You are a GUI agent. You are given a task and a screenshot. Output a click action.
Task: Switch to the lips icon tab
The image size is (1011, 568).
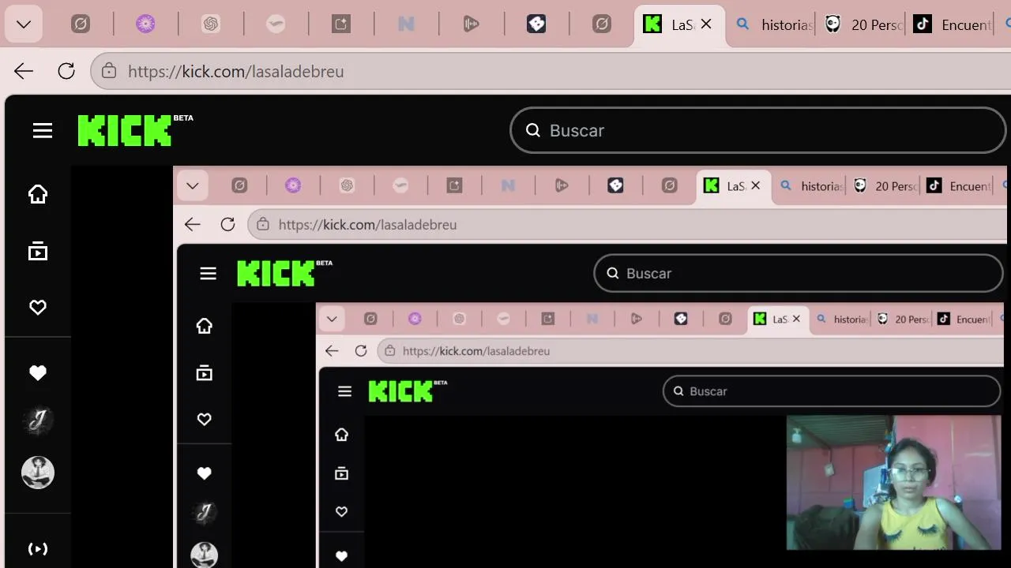click(x=276, y=24)
